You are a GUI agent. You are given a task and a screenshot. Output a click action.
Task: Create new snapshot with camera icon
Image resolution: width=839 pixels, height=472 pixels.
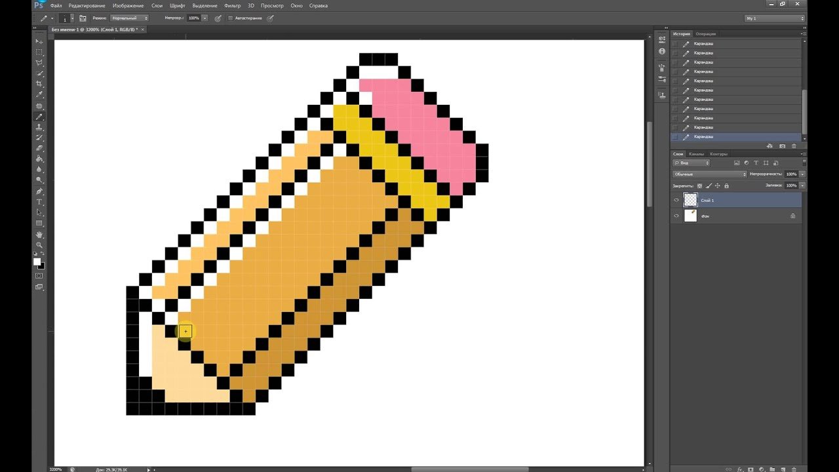(x=782, y=146)
